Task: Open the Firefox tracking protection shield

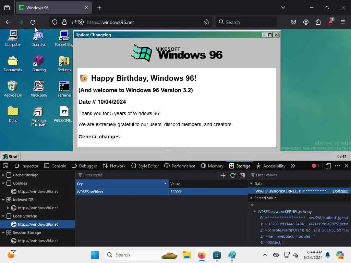Action: 55,22
